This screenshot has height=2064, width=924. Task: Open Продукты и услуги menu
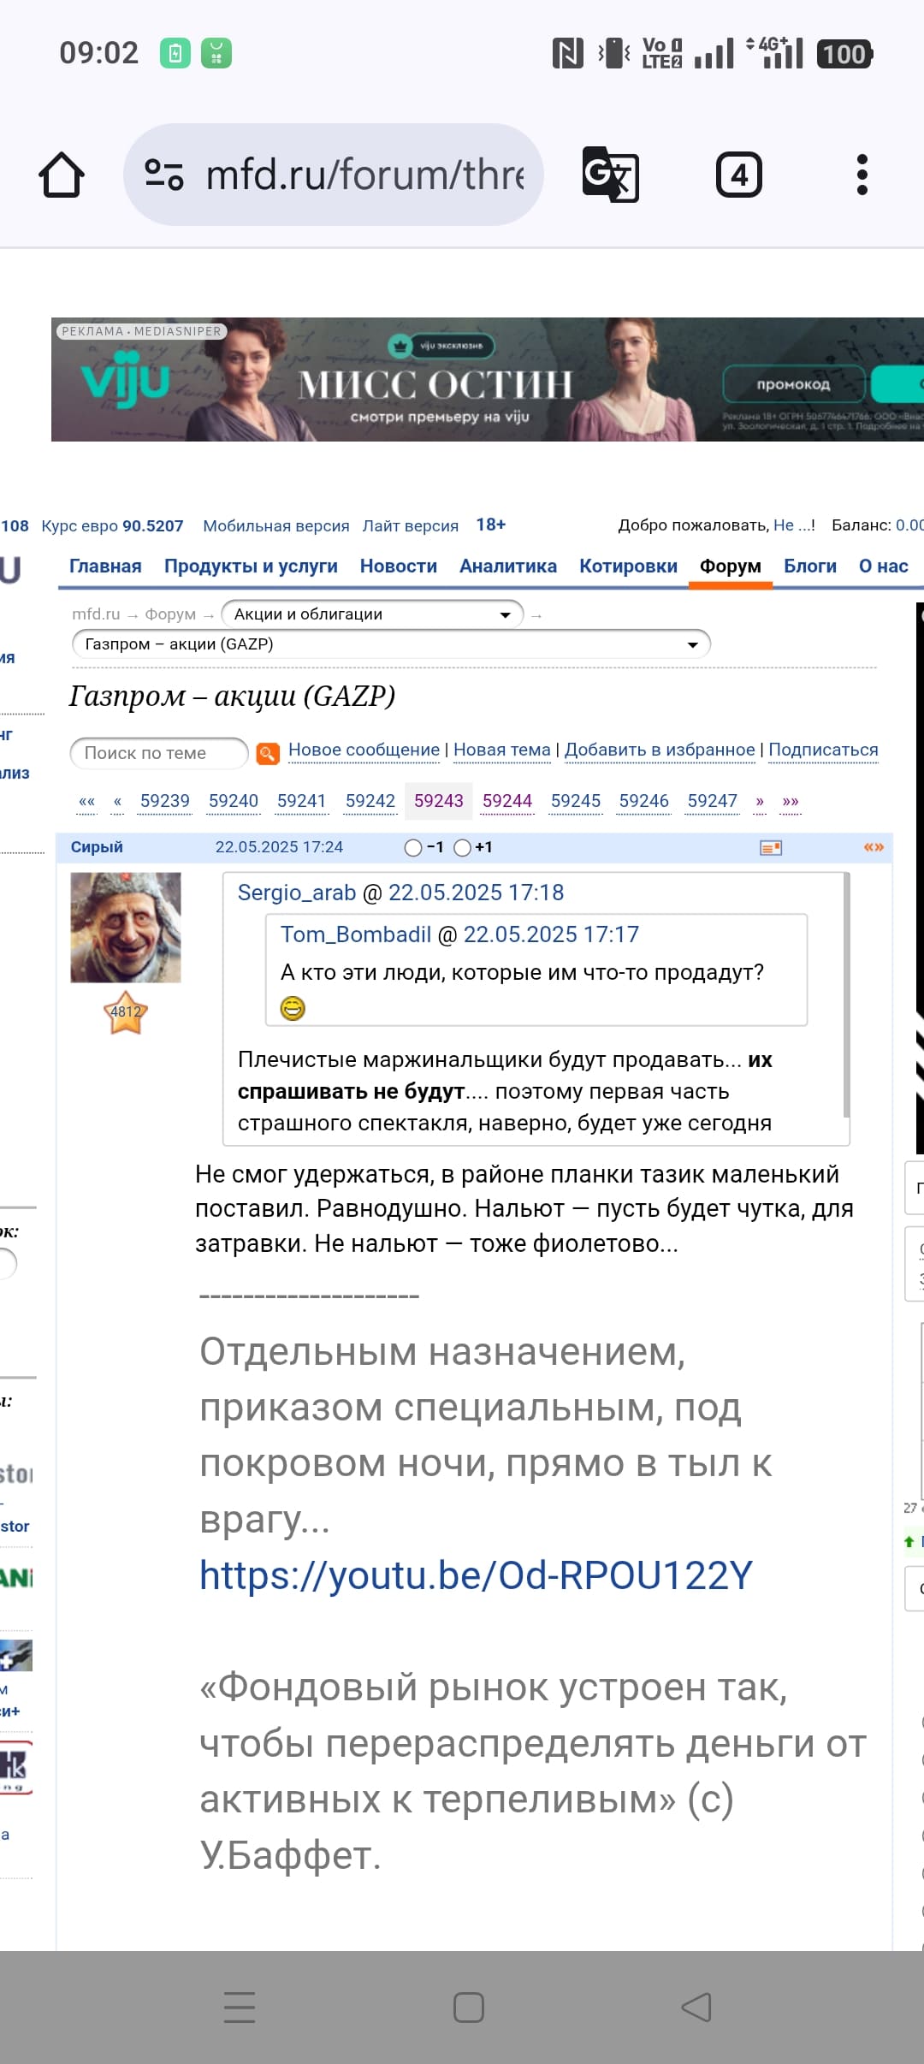tap(251, 566)
